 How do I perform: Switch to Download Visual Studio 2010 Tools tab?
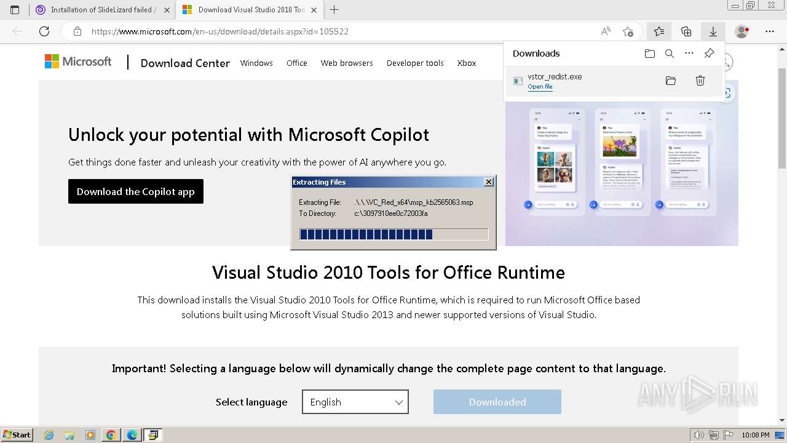click(x=250, y=10)
